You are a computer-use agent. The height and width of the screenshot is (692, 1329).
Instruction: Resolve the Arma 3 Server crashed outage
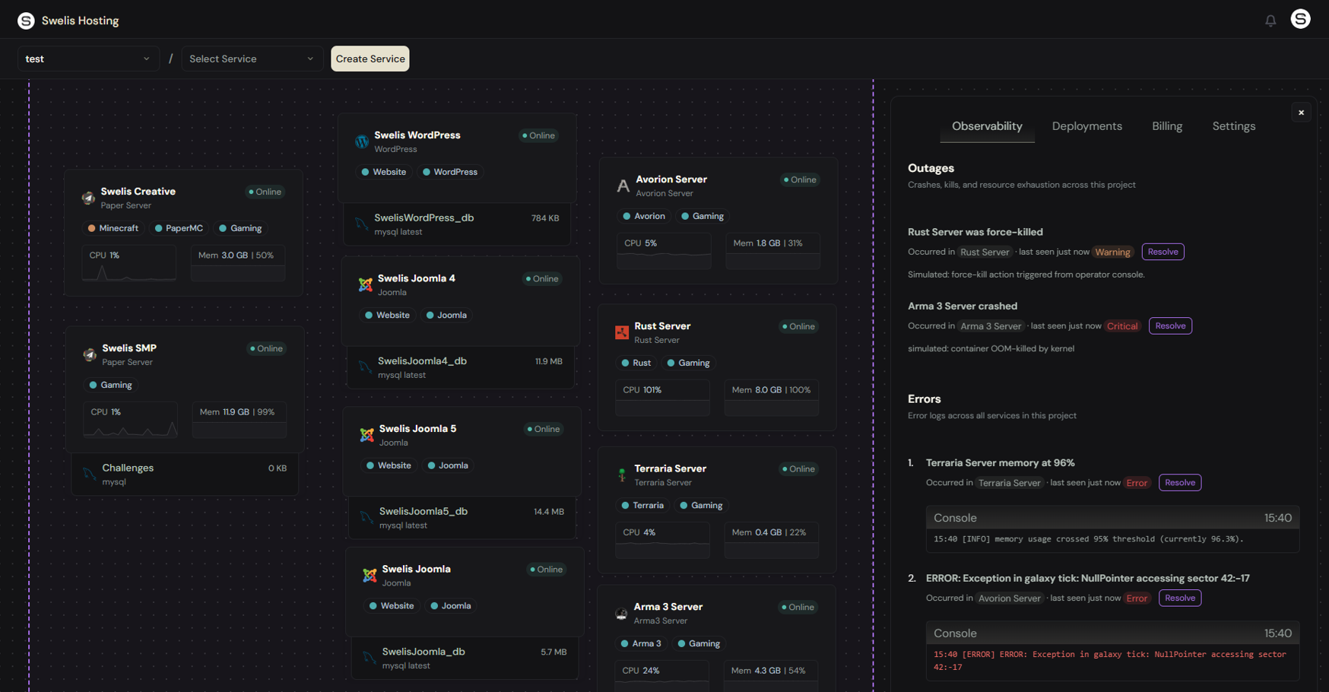[x=1169, y=326]
